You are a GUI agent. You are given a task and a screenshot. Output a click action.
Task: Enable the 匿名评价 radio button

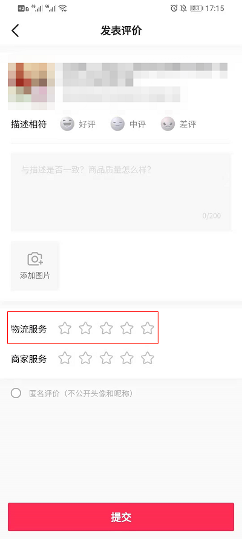pos(16,393)
